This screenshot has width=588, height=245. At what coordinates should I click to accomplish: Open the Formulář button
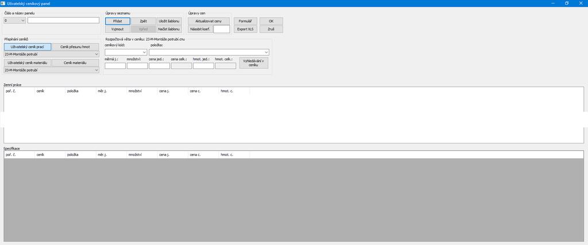click(246, 21)
